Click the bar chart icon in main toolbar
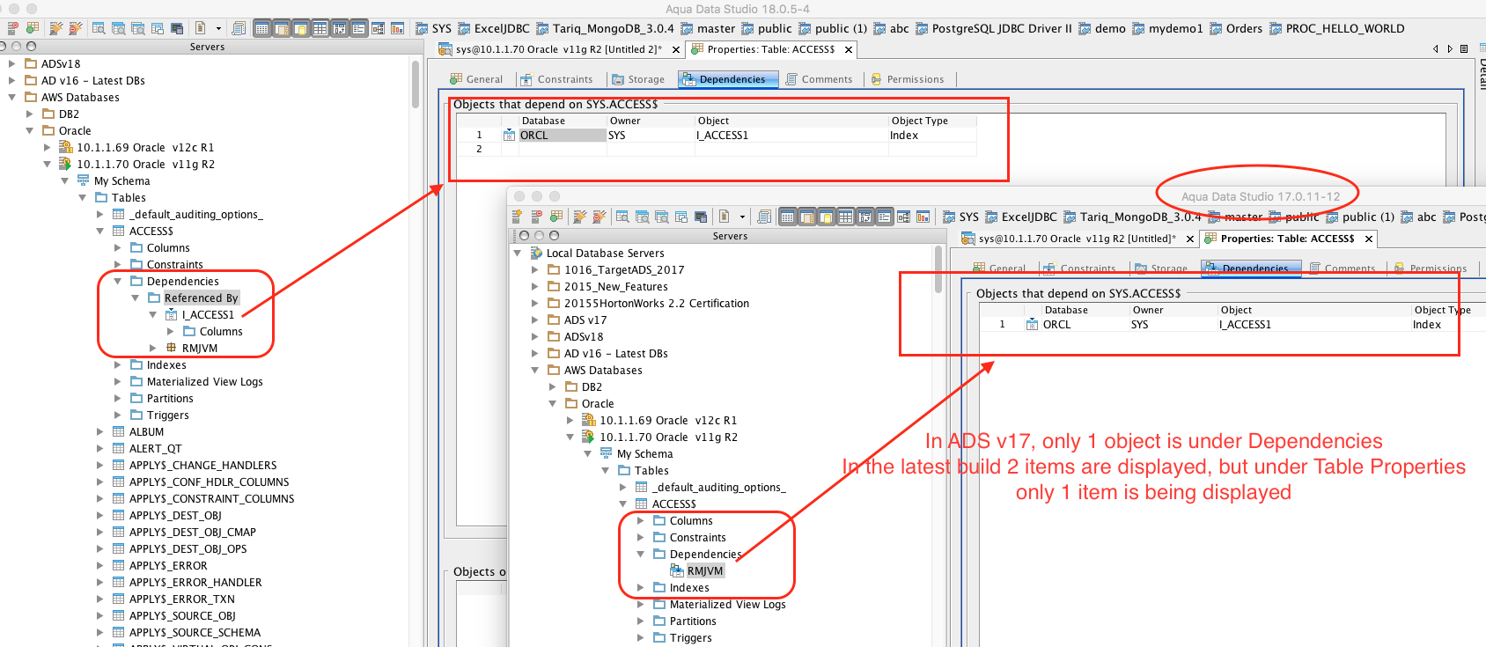Viewport: 1486px width, 647px height. (x=397, y=29)
